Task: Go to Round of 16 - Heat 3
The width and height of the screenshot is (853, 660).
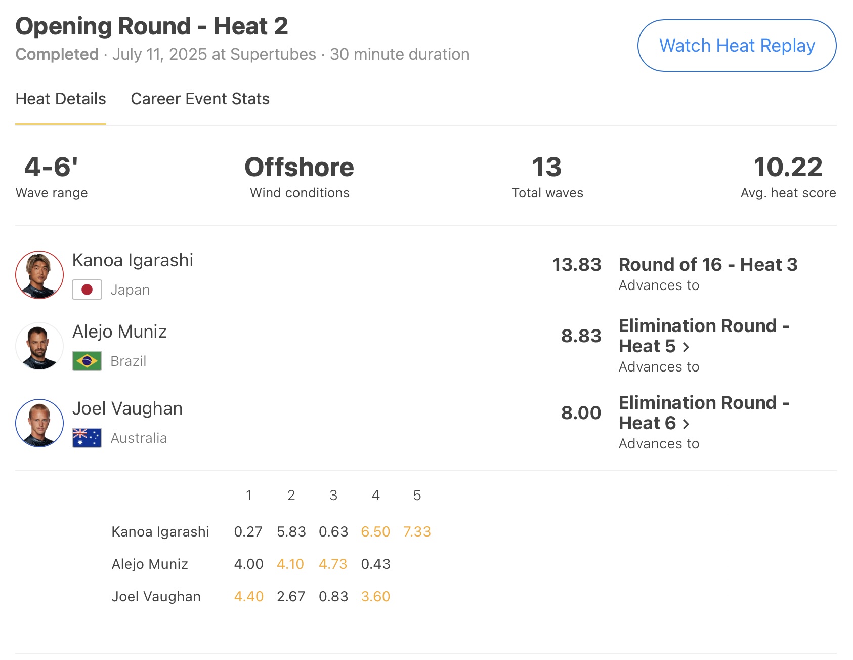Action: click(707, 265)
